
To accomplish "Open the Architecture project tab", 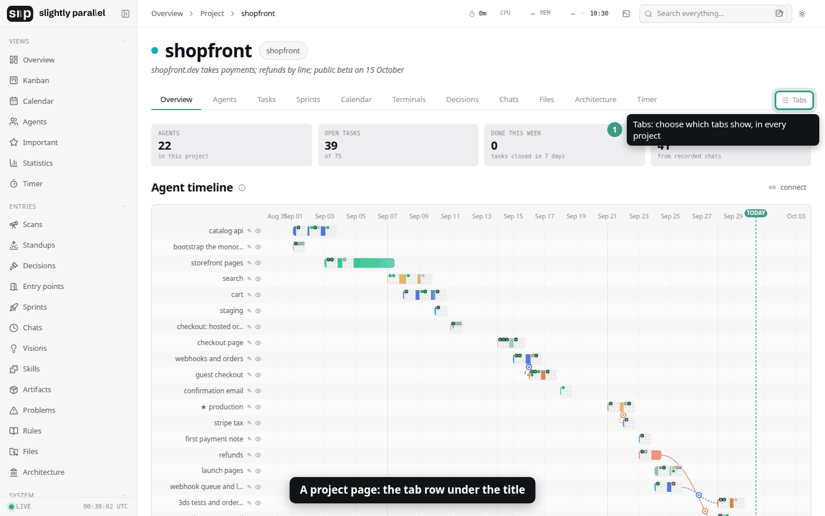I will click(596, 99).
